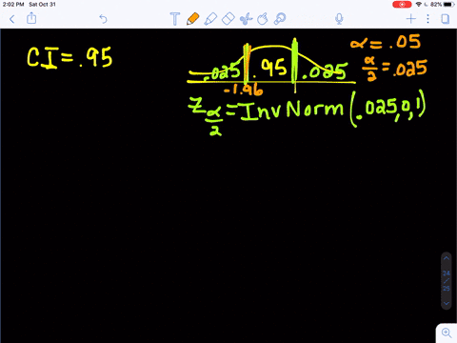Screen dimensions: 457x343
Task: Select the Highlighter tool
Action: click(x=210, y=19)
